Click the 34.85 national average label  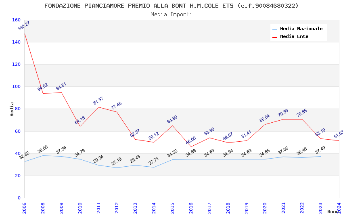[x=265, y=153]
